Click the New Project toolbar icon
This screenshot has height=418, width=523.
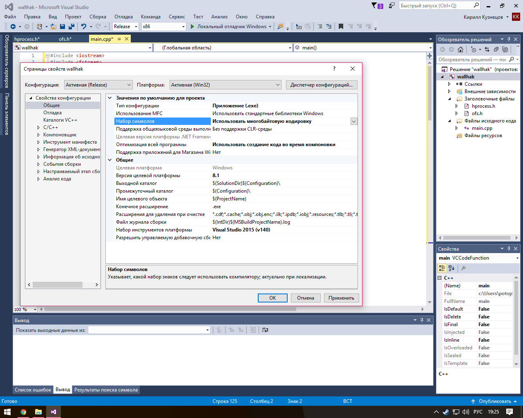click(x=39, y=27)
